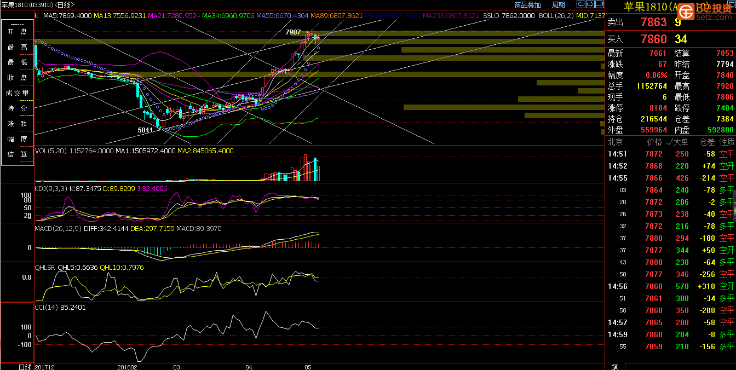Click the 7987 high price marker
Screen dimensions: 736x370
click(x=293, y=32)
